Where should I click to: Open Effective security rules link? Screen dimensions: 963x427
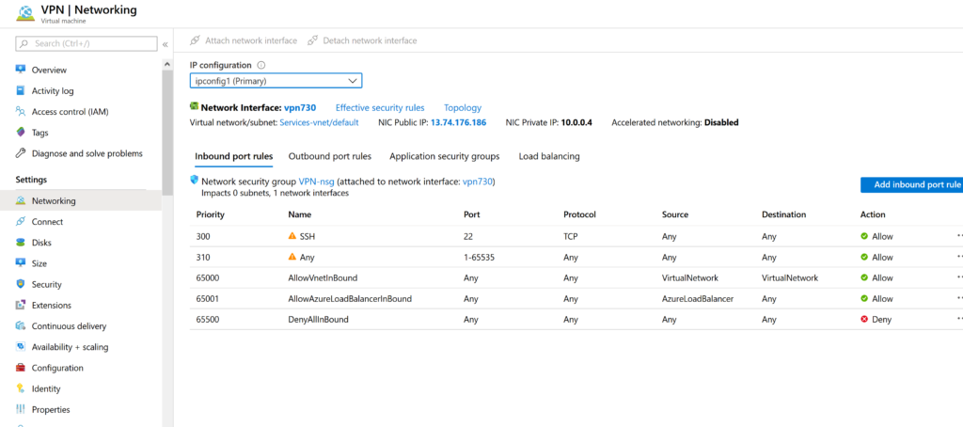click(x=380, y=107)
